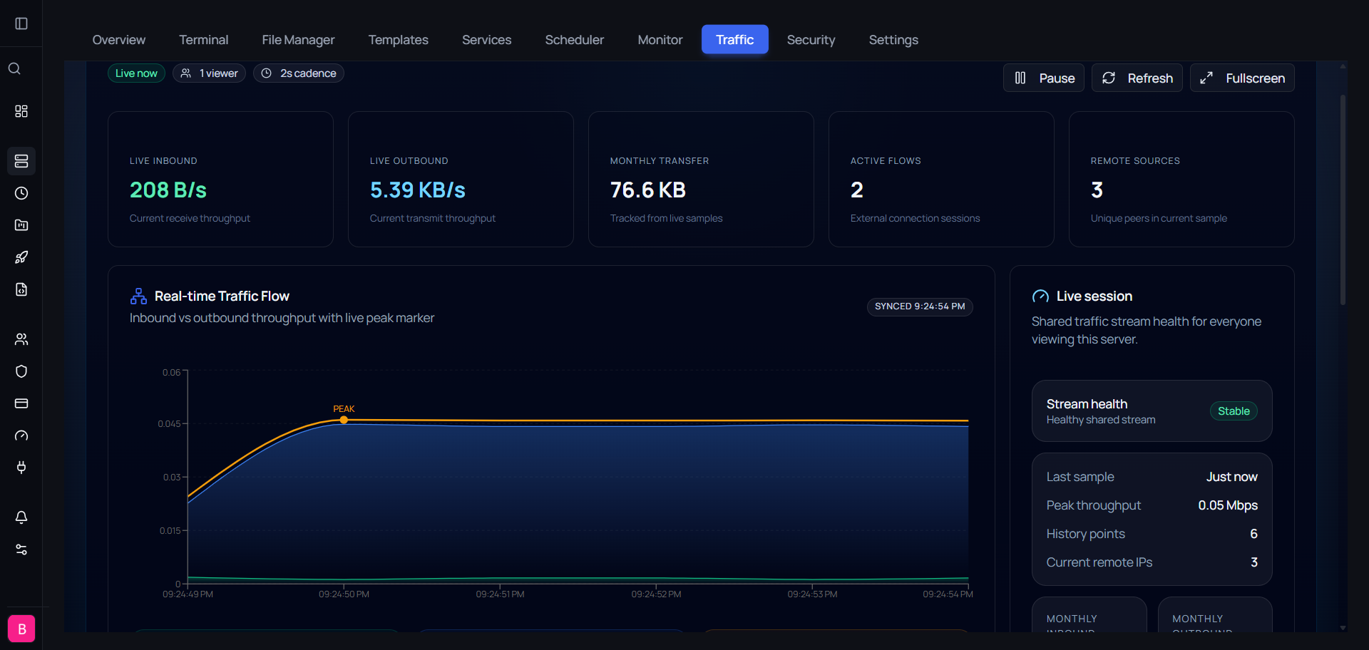The width and height of the screenshot is (1369, 650).
Task: Pause the live traffic stream
Action: [x=1044, y=78]
